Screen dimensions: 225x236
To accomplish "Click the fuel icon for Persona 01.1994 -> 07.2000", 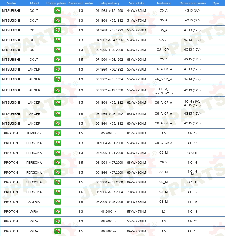I will 58,163.
